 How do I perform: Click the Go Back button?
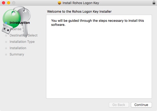tap(119, 105)
